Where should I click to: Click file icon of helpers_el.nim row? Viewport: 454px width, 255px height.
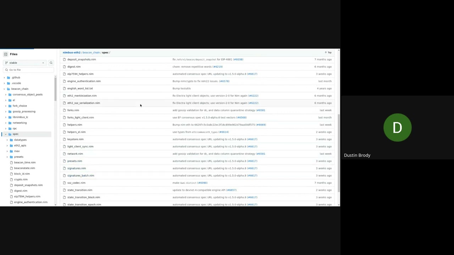click(x=64, y=132)
